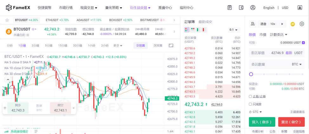Open the orders document icon in the header
The height and width of the screenshot is (134, 309).
230,8
